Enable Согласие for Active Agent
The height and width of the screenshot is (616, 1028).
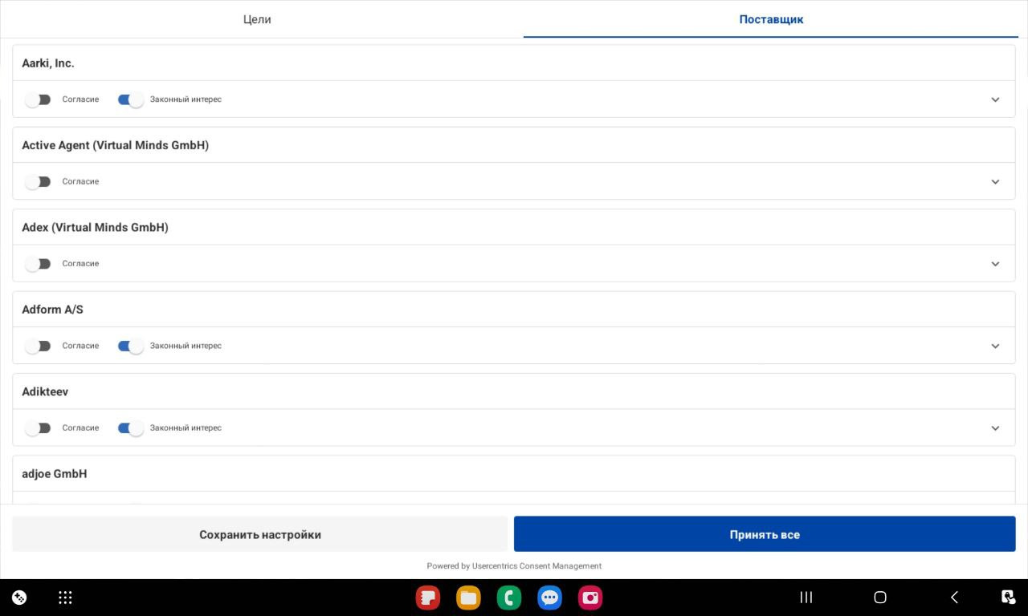[x=38, y=182]
